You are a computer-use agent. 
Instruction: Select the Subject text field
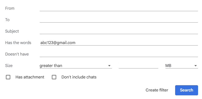(x=119, y=31)
